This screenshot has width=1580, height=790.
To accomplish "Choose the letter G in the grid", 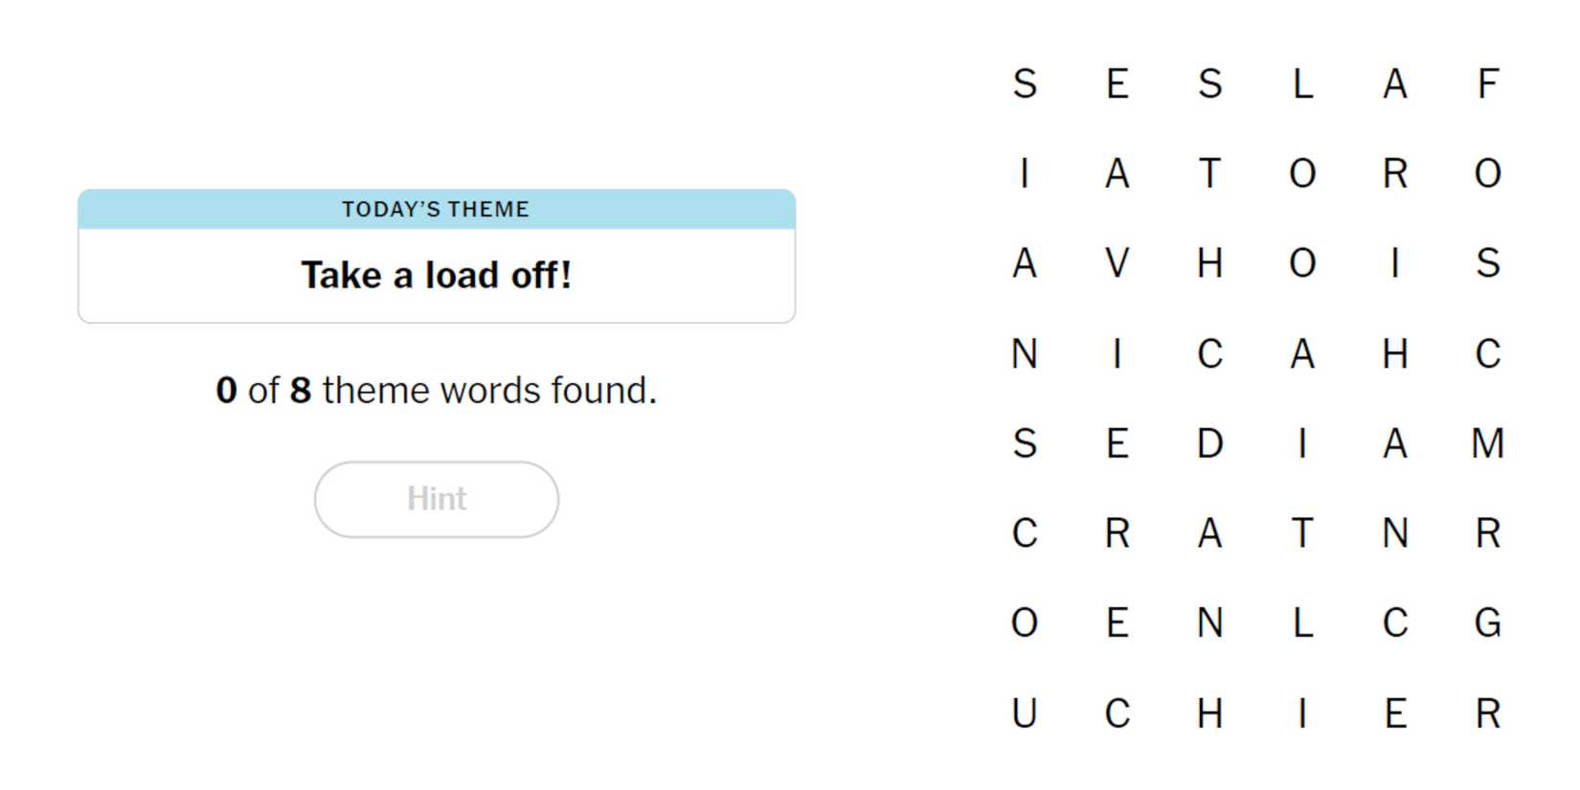I will coord(1487,623).
